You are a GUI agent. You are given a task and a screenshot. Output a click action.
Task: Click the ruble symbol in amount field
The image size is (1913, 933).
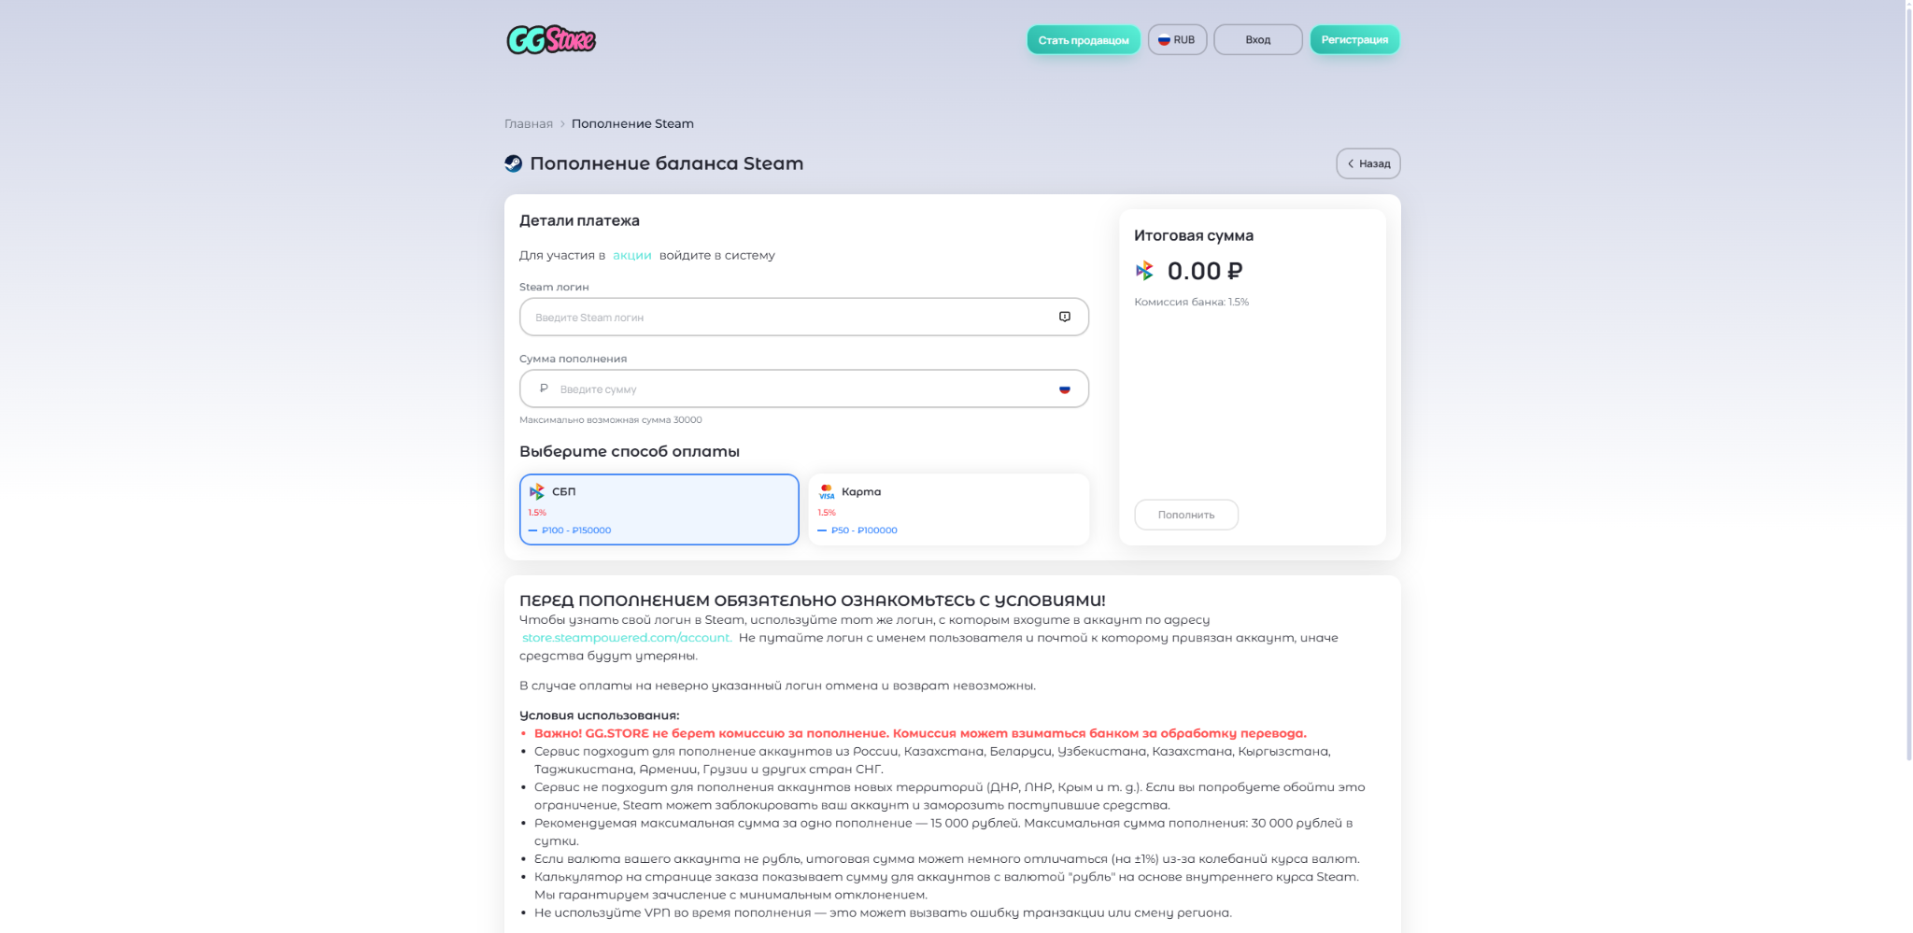coord(544,389)
